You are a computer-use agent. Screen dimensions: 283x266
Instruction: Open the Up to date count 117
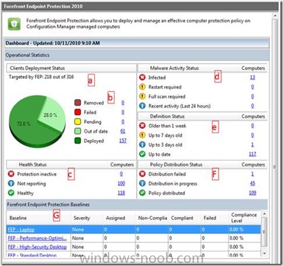click(x=253, y=154)
